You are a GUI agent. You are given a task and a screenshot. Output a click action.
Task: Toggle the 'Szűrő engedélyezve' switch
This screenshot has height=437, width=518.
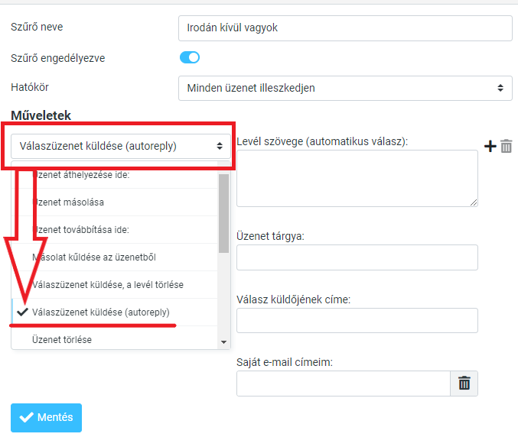(189, 57)
